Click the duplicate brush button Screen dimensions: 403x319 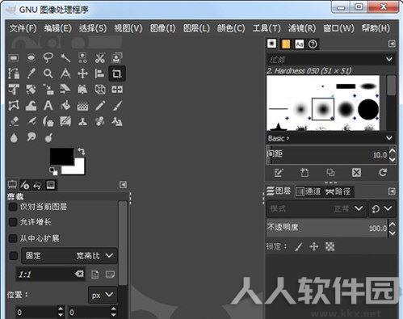(330, 173)
